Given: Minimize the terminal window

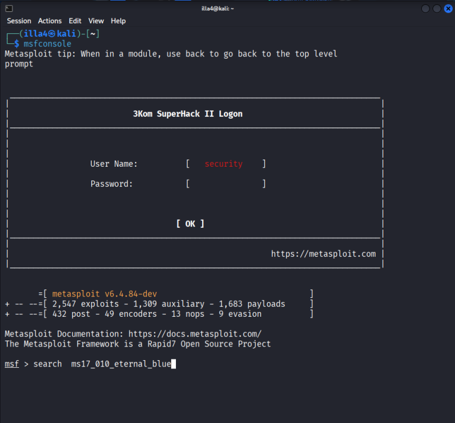Looking at the screenshot, I should 426,8.
